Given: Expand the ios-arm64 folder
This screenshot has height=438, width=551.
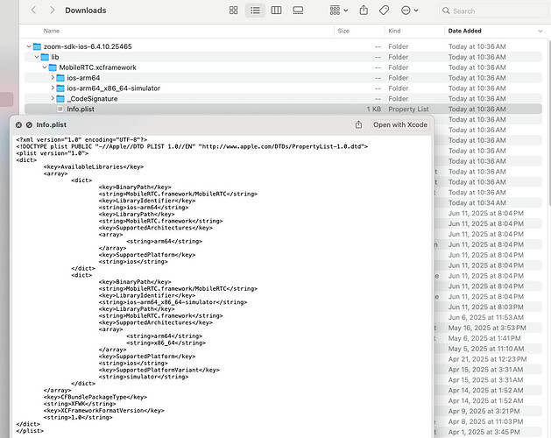Looking at the screenshot, I should click(x=53, y=77).
